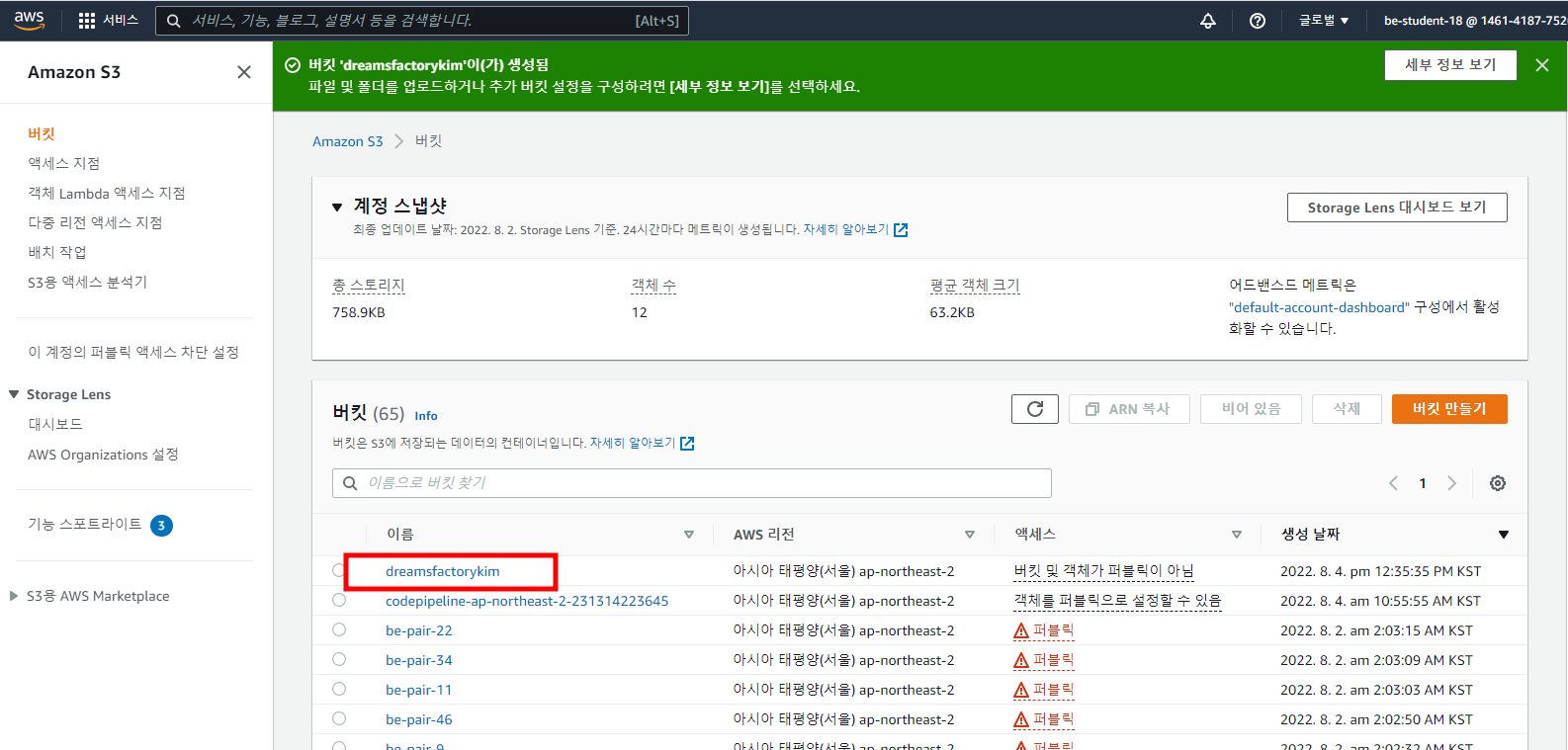Open AWS Organizations 설정
This screenshot has width=1568, height=750.
[103, 455]
